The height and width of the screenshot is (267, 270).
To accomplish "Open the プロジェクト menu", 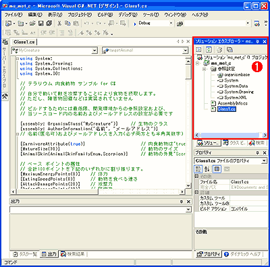I will (80, 15).
